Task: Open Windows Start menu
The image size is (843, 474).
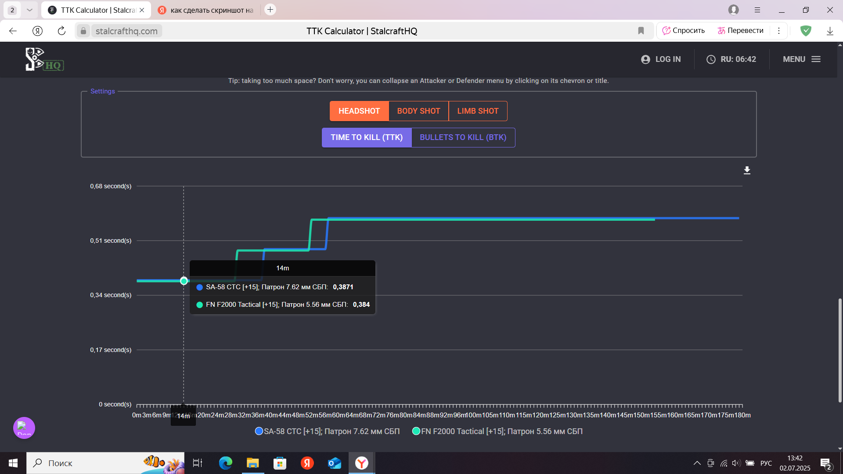Action: [x=13, y=463]
